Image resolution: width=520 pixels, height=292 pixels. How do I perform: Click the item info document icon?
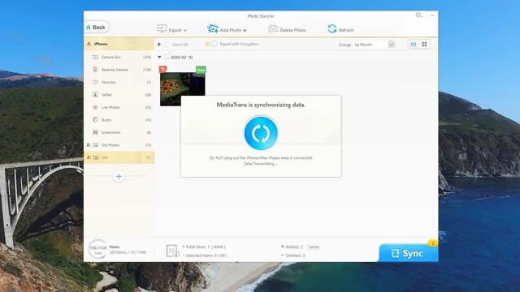click(x=172, y=251)
